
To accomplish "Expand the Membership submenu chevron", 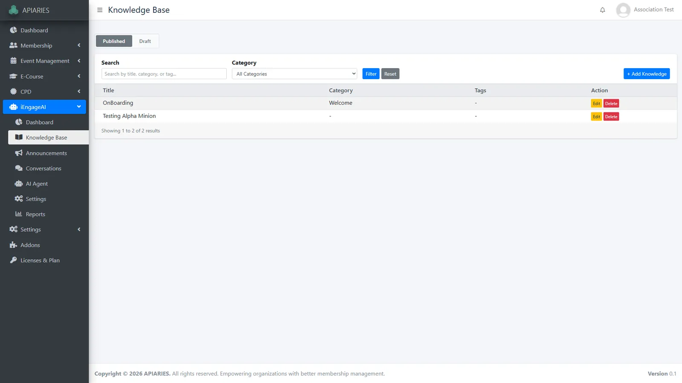I will coord(79,45).
